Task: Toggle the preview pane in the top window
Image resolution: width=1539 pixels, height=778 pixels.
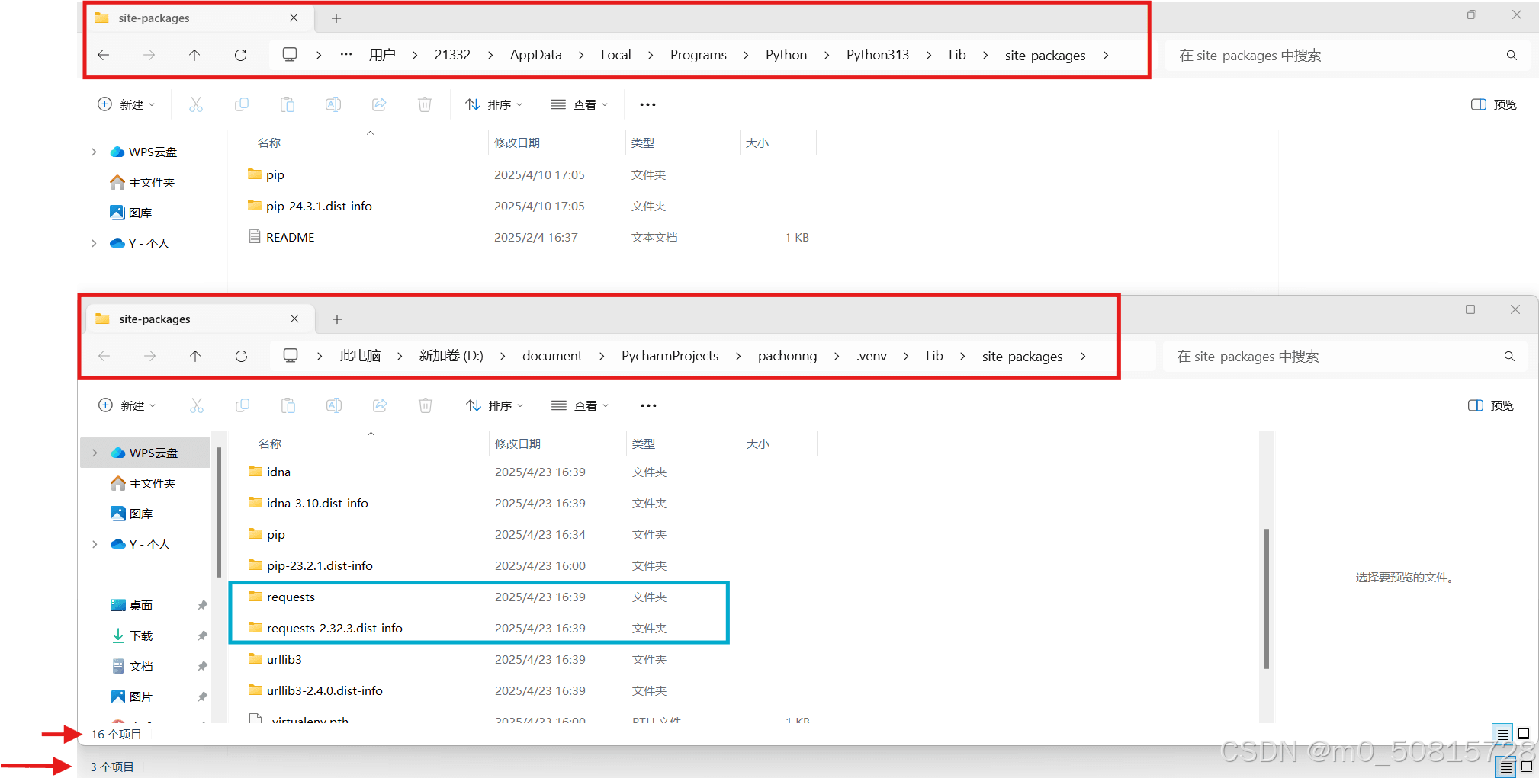Action: click(1493, 104)
